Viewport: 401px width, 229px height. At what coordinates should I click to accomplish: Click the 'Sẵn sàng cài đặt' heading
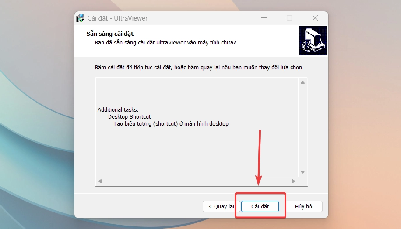tap(110, 34)
